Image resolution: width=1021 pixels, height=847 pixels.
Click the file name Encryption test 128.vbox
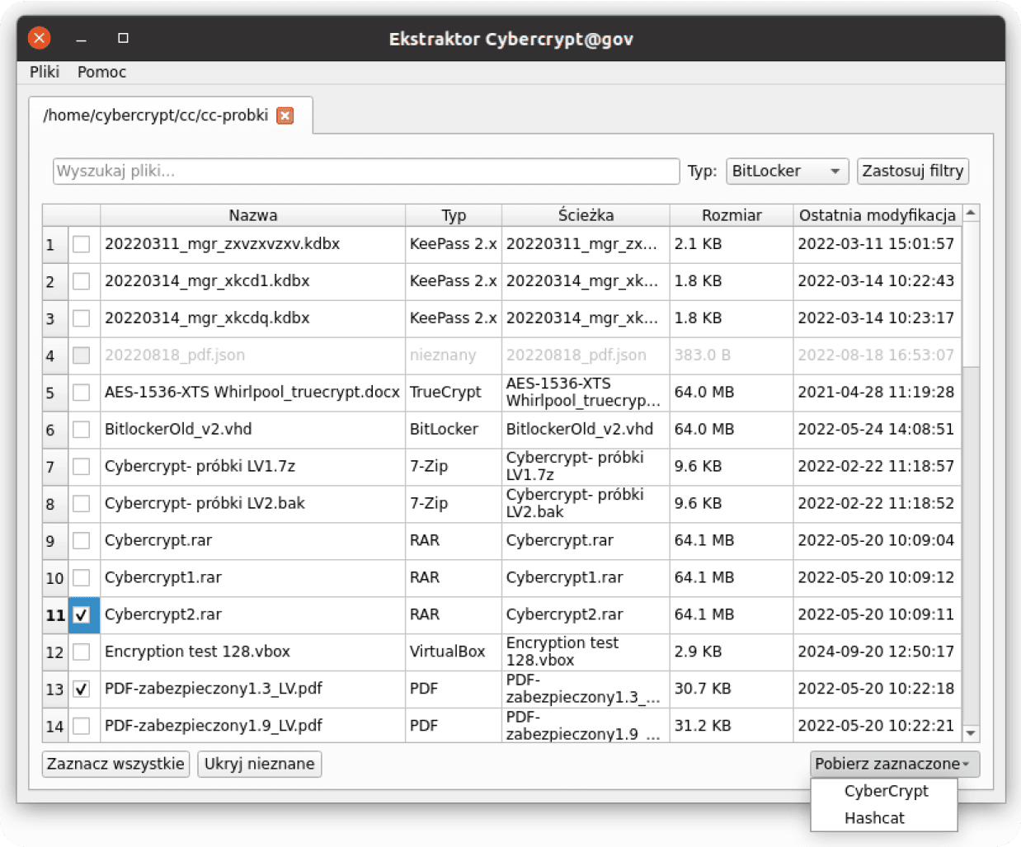coord(197,652)
